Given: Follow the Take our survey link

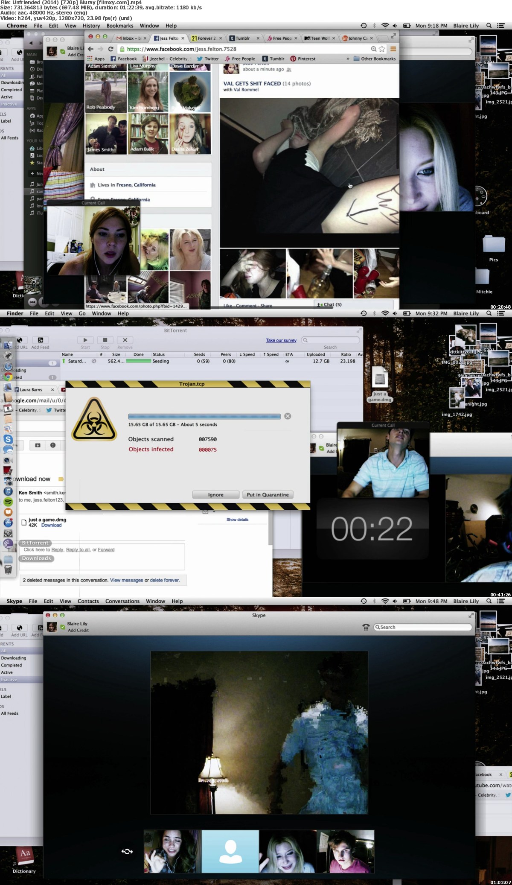Looking at the screenshot, I should [x=281, y=340].
